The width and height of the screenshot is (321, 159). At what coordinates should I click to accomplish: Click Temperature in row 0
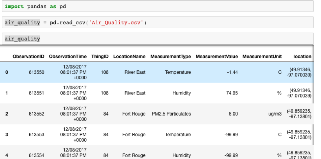178,72
